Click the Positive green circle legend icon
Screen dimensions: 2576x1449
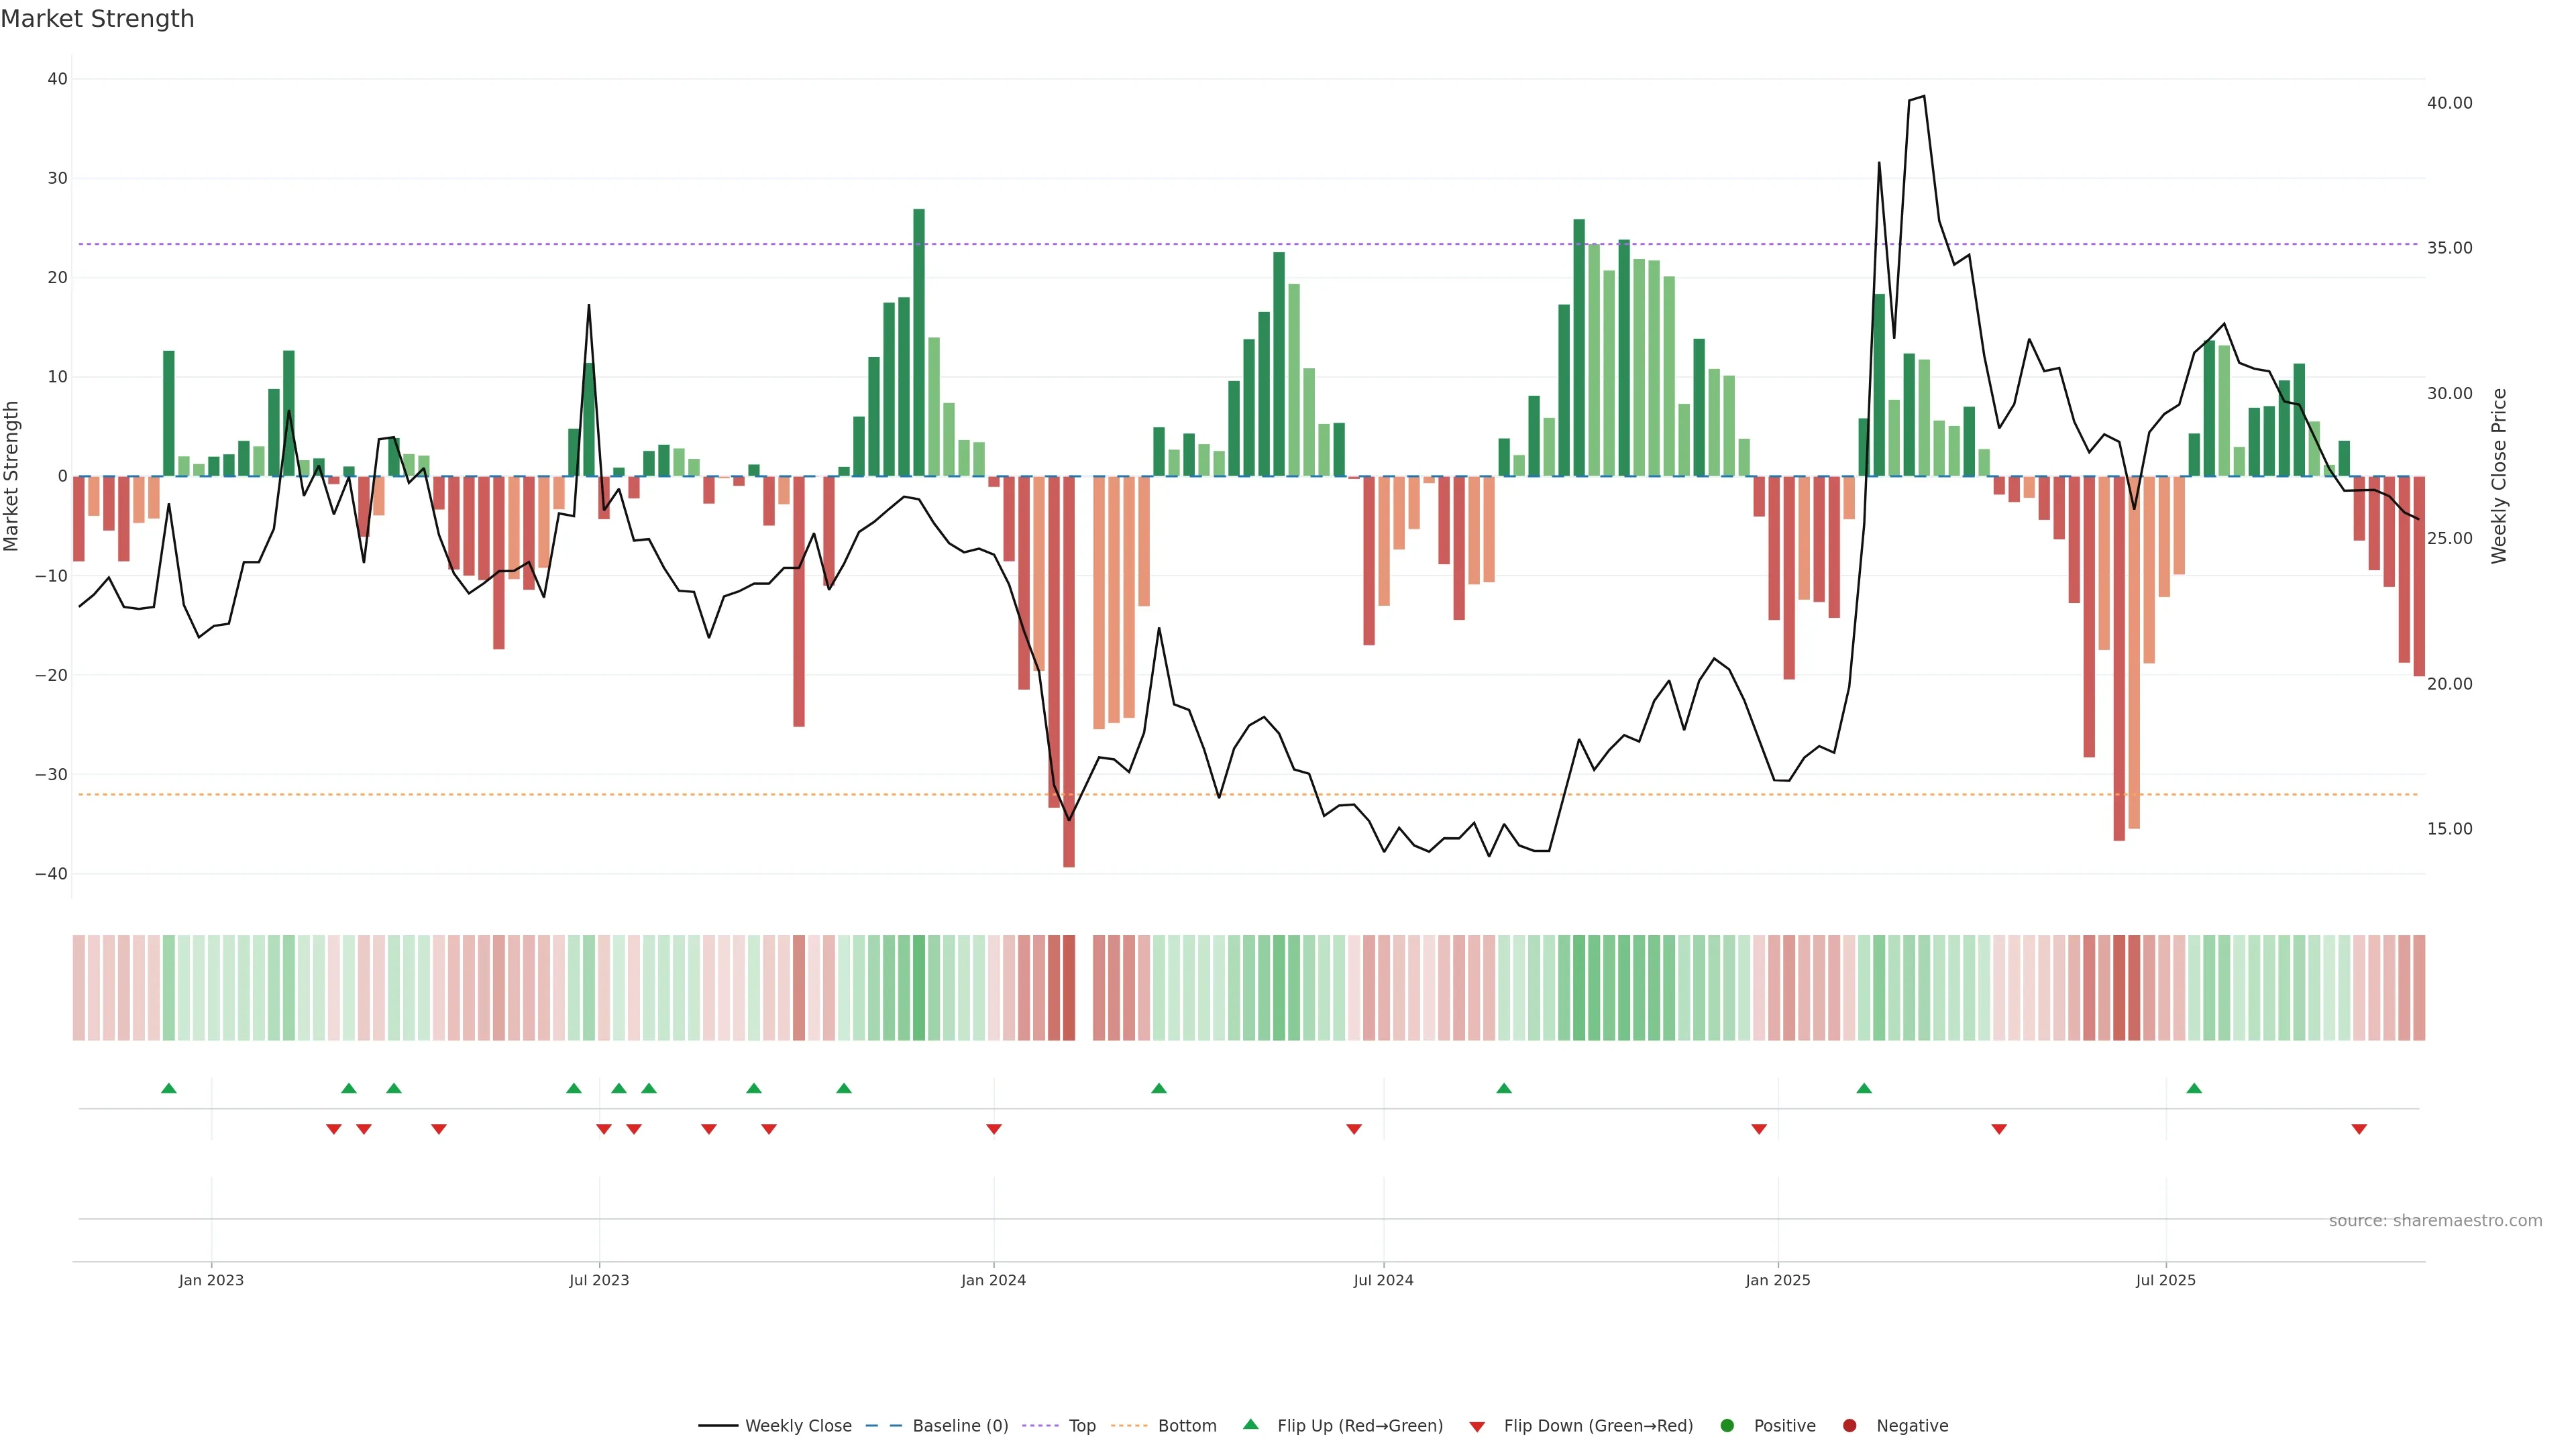pos(1727,1425)
